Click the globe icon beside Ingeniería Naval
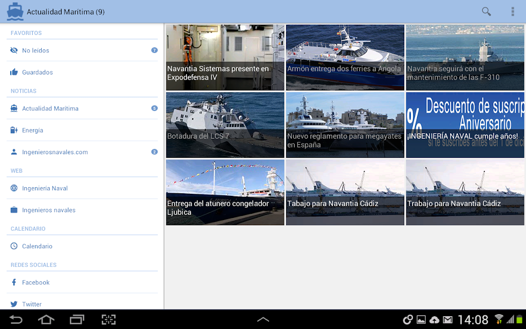The image size is (526, 329). (x=14, y=188)
